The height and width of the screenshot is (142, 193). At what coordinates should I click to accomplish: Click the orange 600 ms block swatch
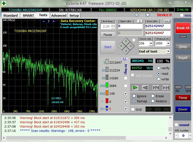click(107, 93)
